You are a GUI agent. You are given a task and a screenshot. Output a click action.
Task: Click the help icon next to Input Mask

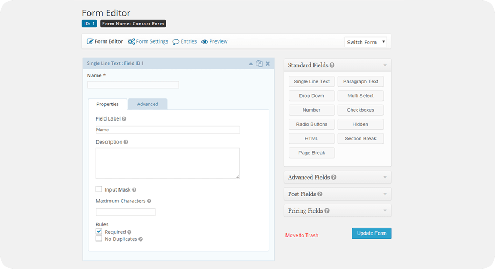[x=134, y=190]
